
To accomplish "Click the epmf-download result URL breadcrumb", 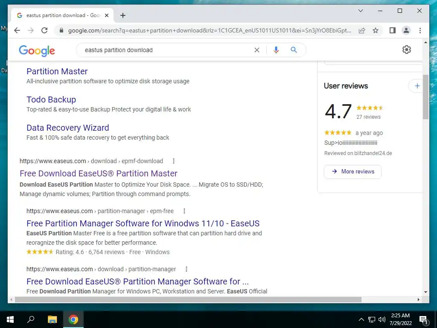I will click(x=91, y=161).
